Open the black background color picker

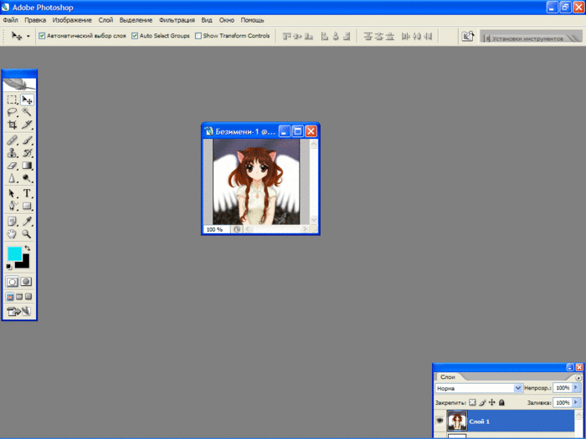(x=24, y=263)
